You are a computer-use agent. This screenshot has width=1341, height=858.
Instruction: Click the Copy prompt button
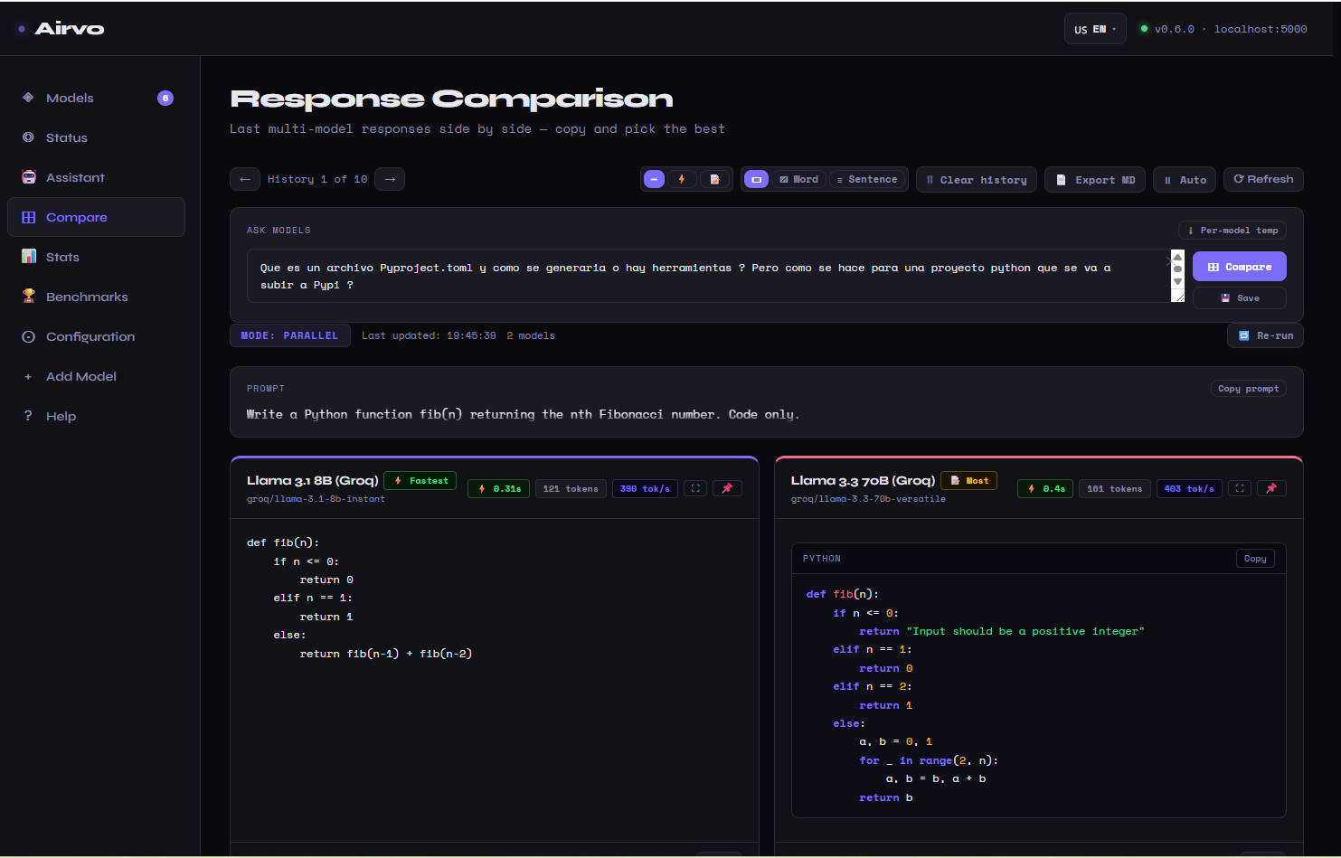pos(1248,389)
